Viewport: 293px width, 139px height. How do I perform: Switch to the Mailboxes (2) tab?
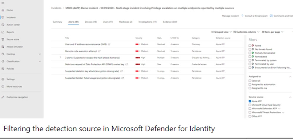point(126,22)
